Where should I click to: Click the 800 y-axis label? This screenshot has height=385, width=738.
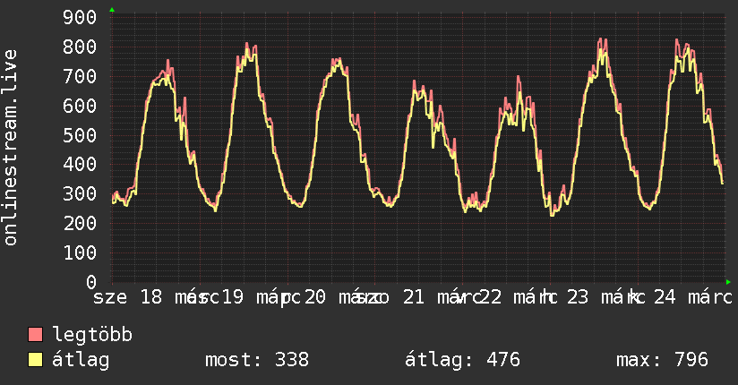80,47
